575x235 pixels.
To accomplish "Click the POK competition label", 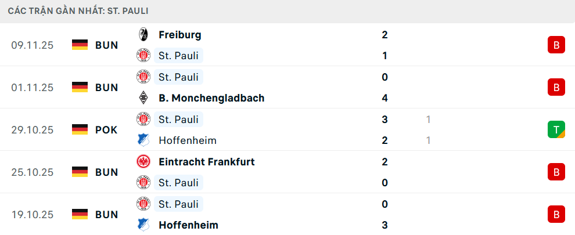I will [106, 130].
